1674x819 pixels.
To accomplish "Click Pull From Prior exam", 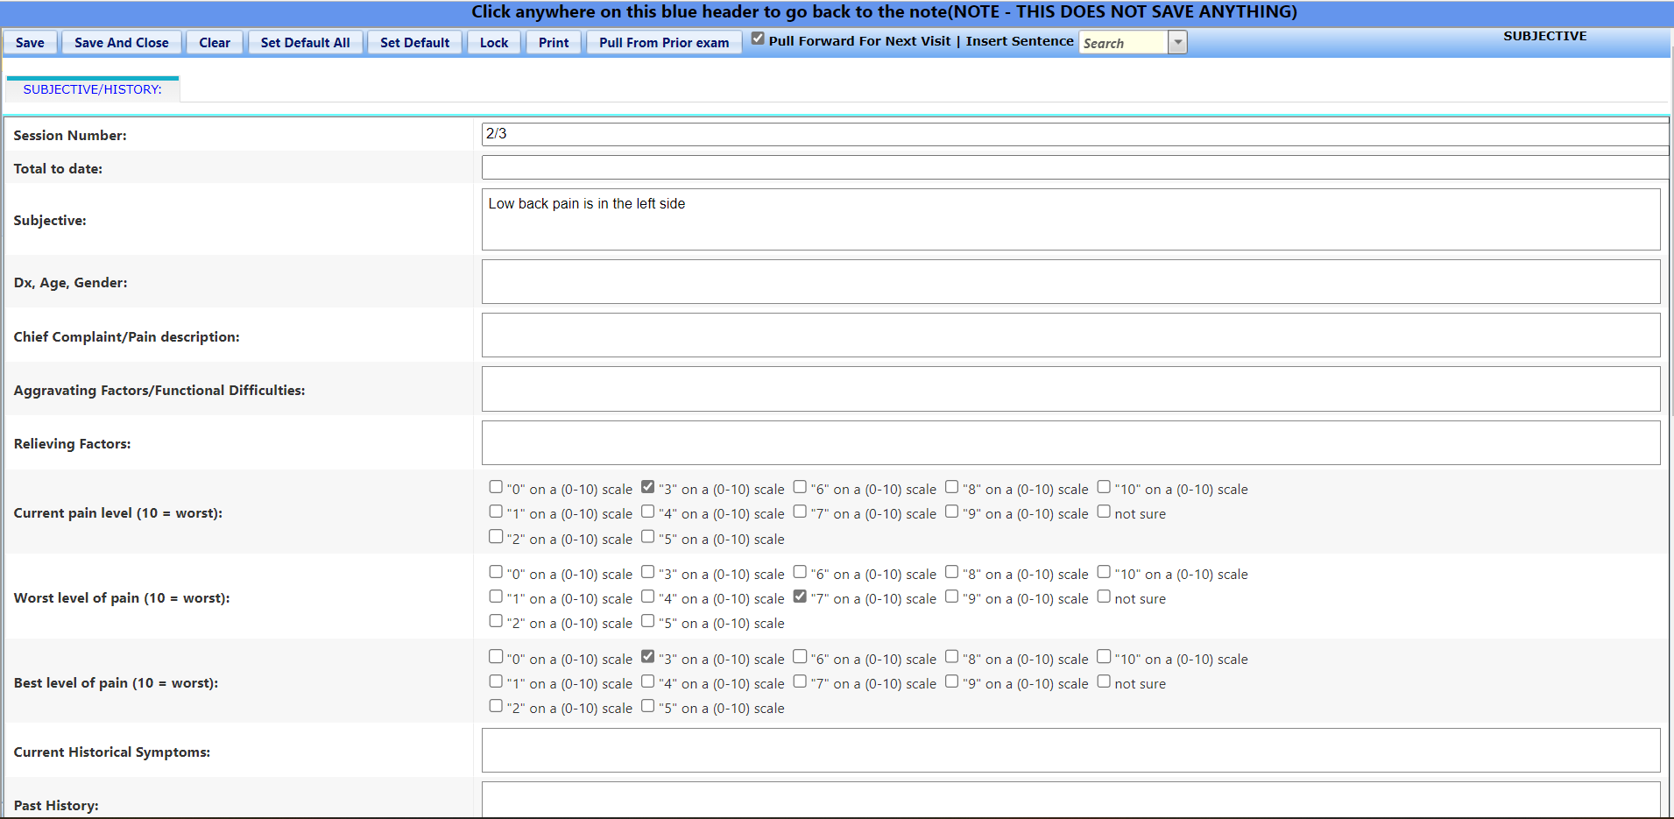I will pos(663,43).
